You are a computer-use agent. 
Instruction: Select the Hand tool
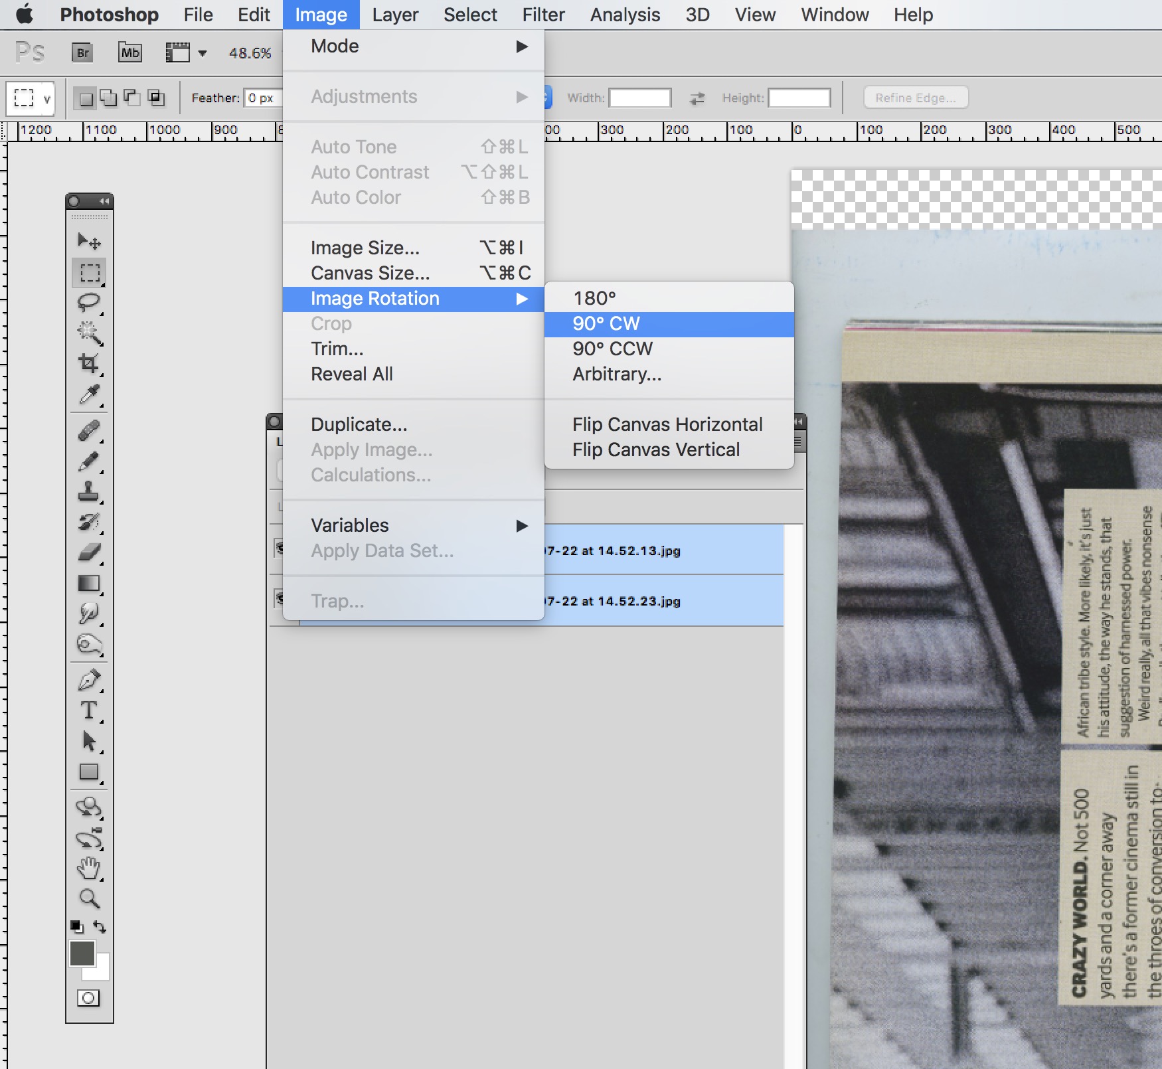click(x=89, y=868)
